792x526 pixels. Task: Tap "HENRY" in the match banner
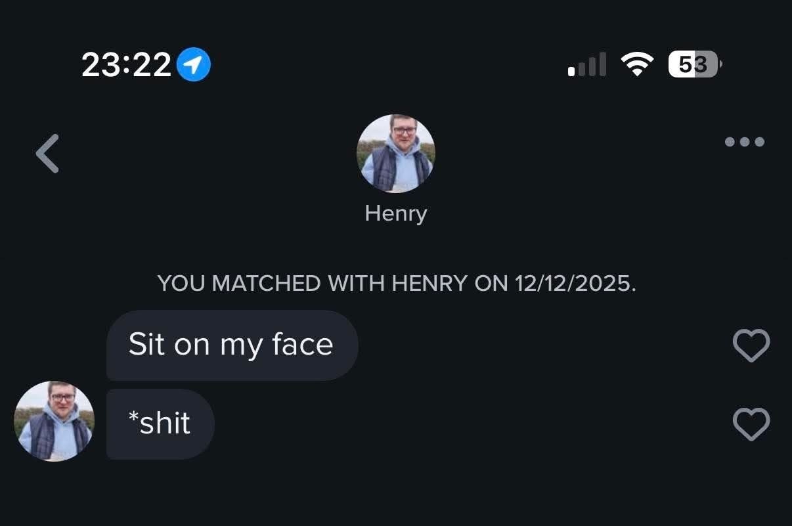(428, 284)
